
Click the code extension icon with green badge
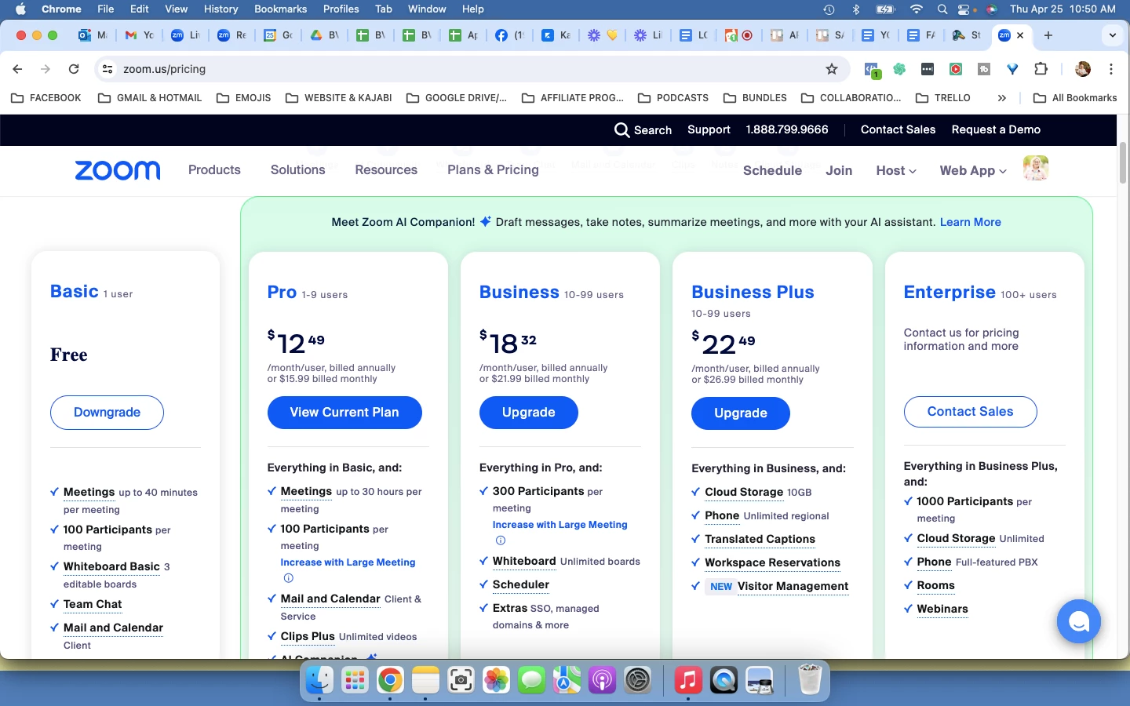click(872, 70)
